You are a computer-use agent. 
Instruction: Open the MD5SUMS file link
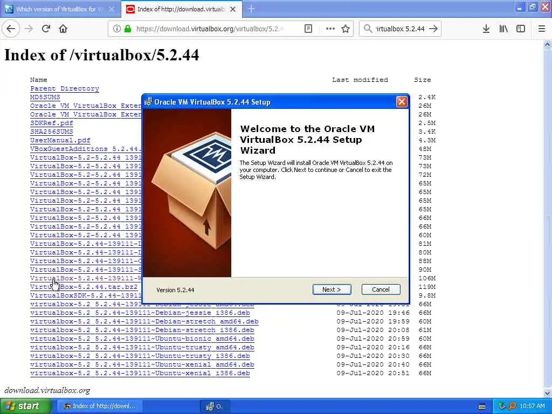[45, 97]
